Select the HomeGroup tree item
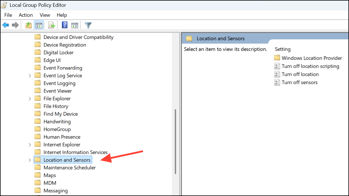This screenshot has width=349, height=196. click(57, 129)
